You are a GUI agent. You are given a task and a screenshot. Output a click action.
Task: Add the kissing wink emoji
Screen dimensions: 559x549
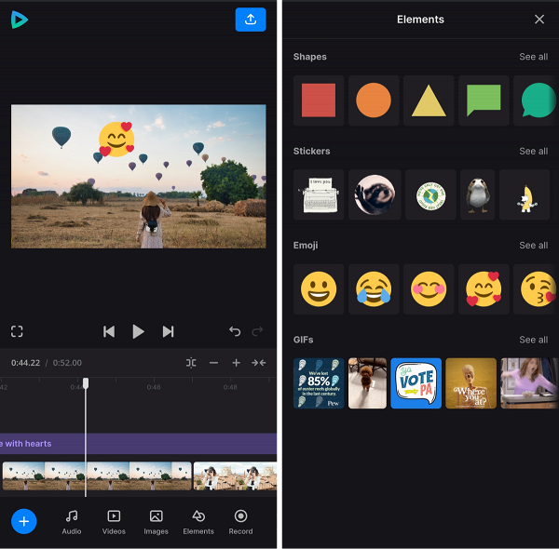536,289
